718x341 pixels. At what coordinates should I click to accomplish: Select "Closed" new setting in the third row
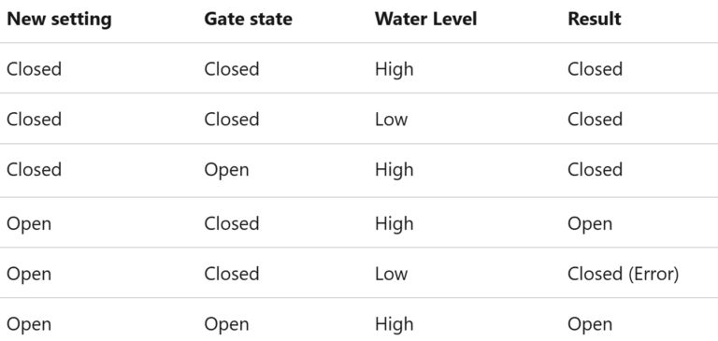coord(34,170)
